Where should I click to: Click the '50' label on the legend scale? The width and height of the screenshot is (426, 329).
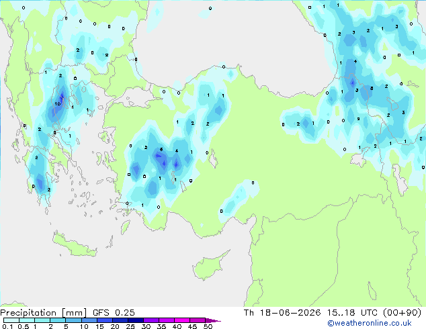point(208,326)
